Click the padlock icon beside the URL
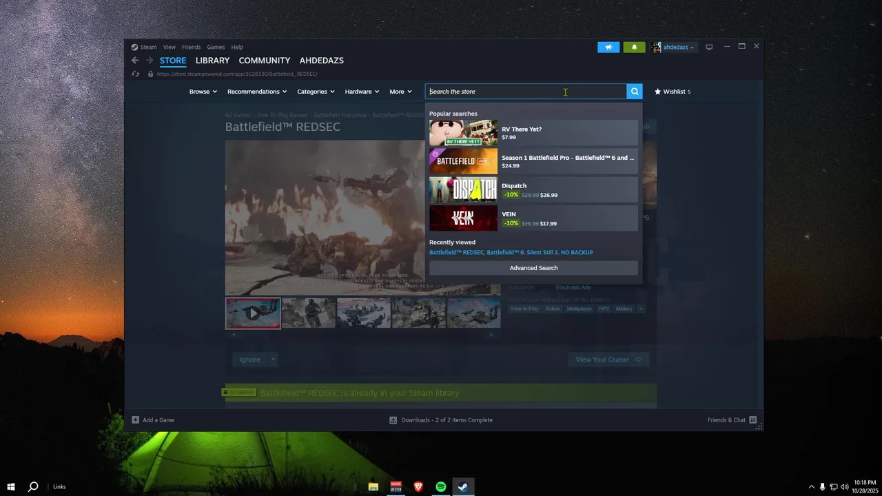This screenshot has height=496, width=882. [x=150, y=74]
